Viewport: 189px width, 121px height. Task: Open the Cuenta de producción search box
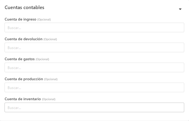click(x=94, y=87)
